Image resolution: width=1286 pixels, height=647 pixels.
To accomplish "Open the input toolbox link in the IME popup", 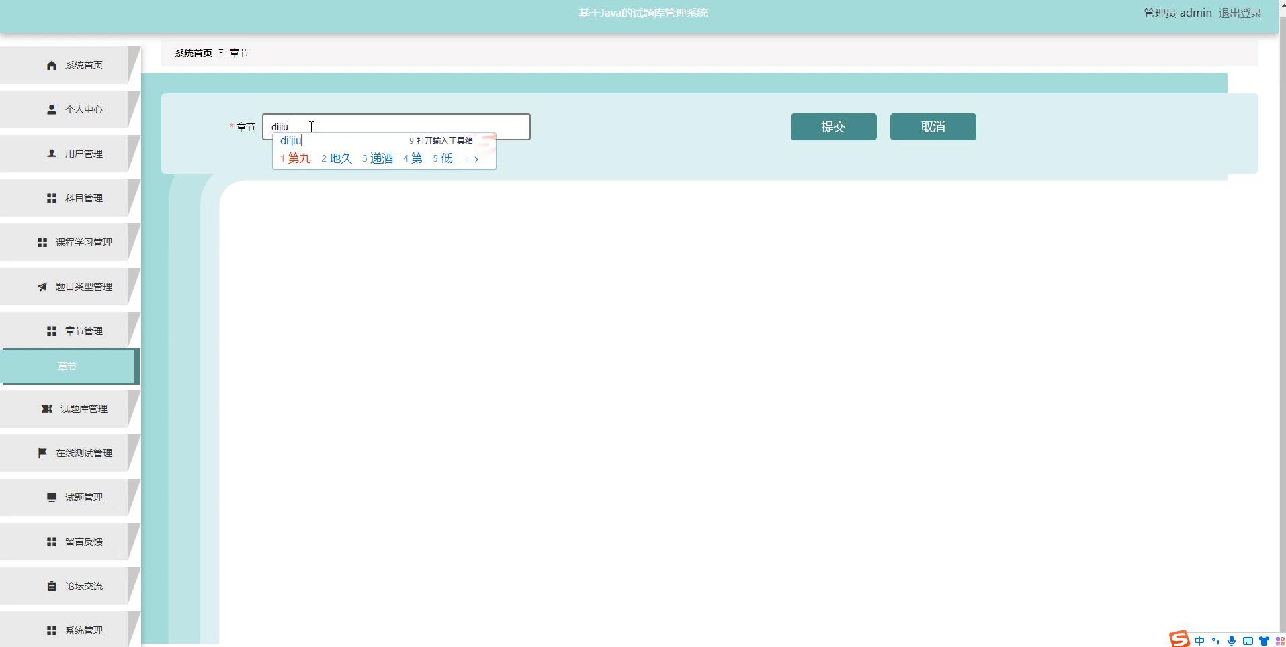I will pyautogui.click(x=441, y=140).
